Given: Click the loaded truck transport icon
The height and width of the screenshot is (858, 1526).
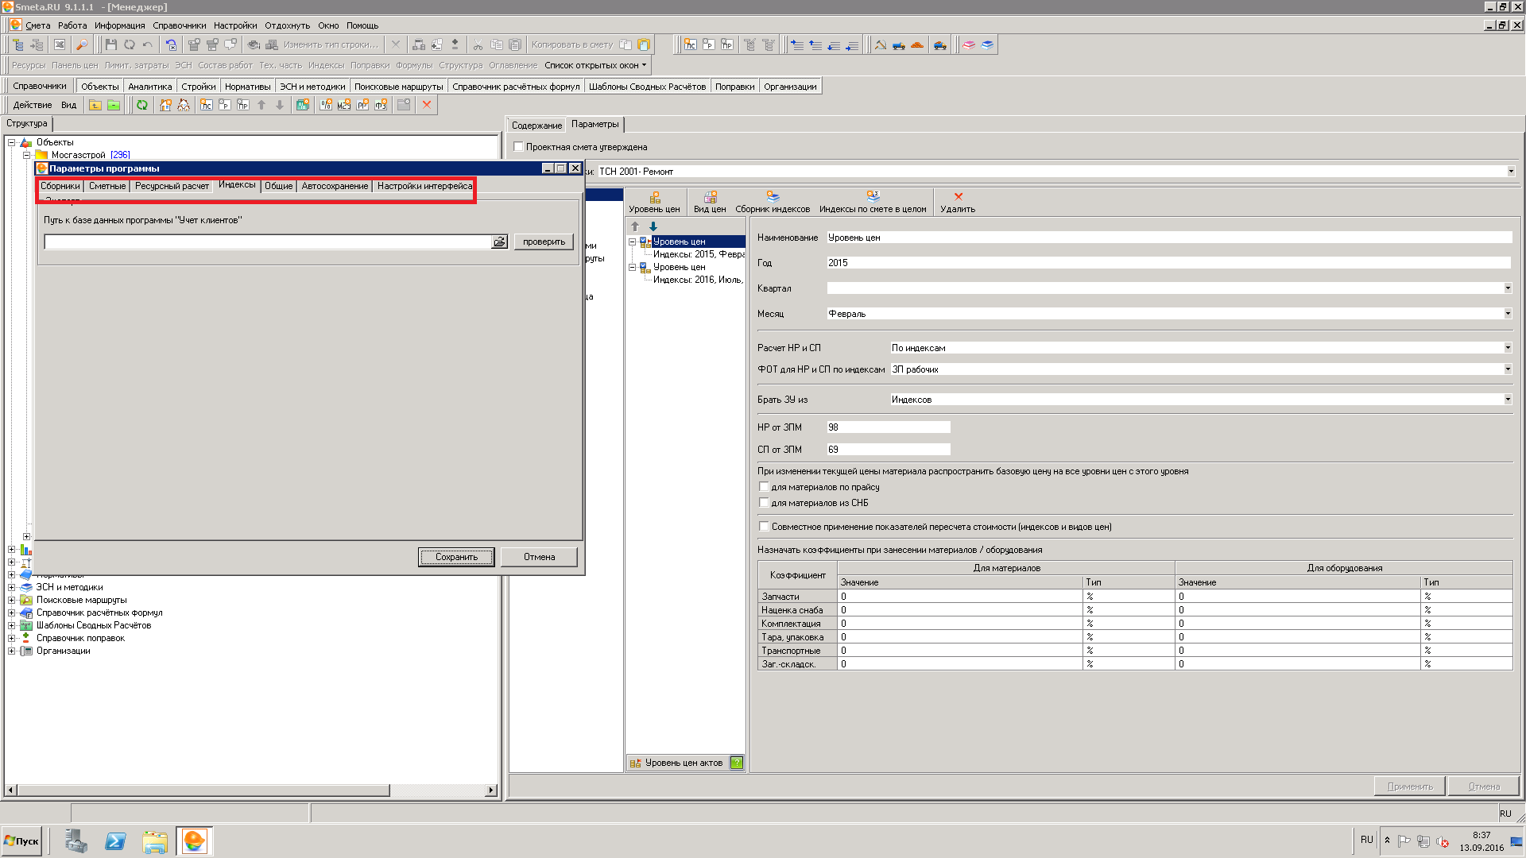Looking at the screenshot, I should [x=939, y=45].
